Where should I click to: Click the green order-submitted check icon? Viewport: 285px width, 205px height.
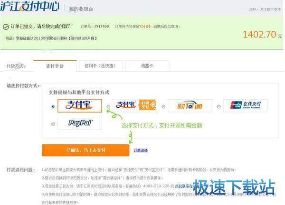6,27
